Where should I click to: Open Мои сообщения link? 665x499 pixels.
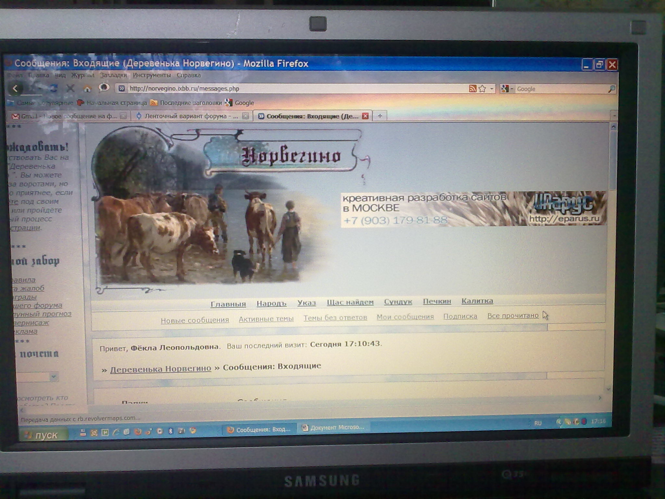tap(405, 317)
